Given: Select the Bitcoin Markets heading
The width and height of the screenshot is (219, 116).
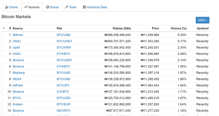Looking at the screenshot, I should click(x=16, y=17).
